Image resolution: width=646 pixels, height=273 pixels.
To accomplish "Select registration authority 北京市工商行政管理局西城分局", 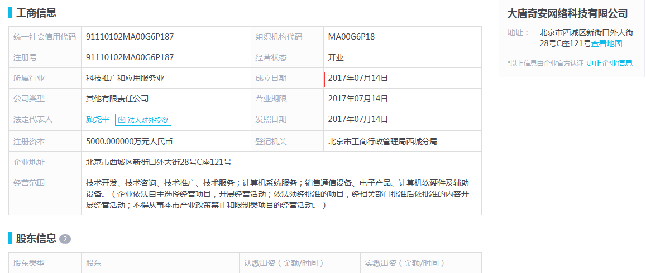I will (382, 142).
